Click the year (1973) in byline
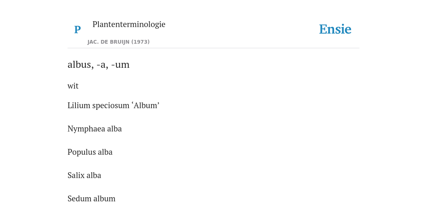 click(x=141, y=42)
